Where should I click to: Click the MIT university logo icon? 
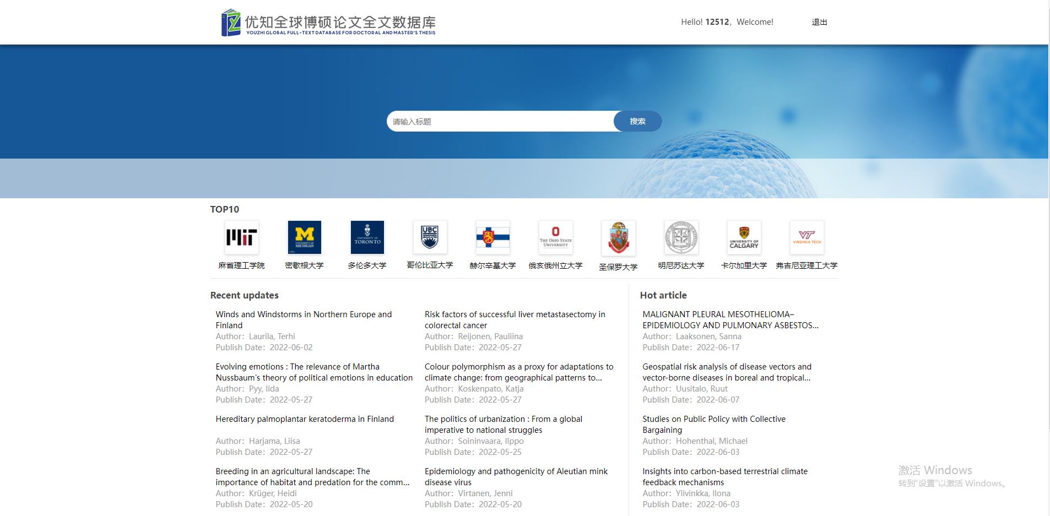(x=241, y=237)
